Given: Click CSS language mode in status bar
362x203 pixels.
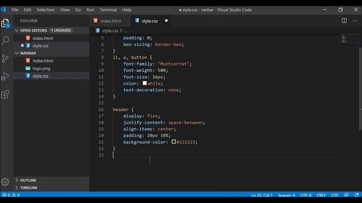Looking at the screenshot, I should (334, 195).
